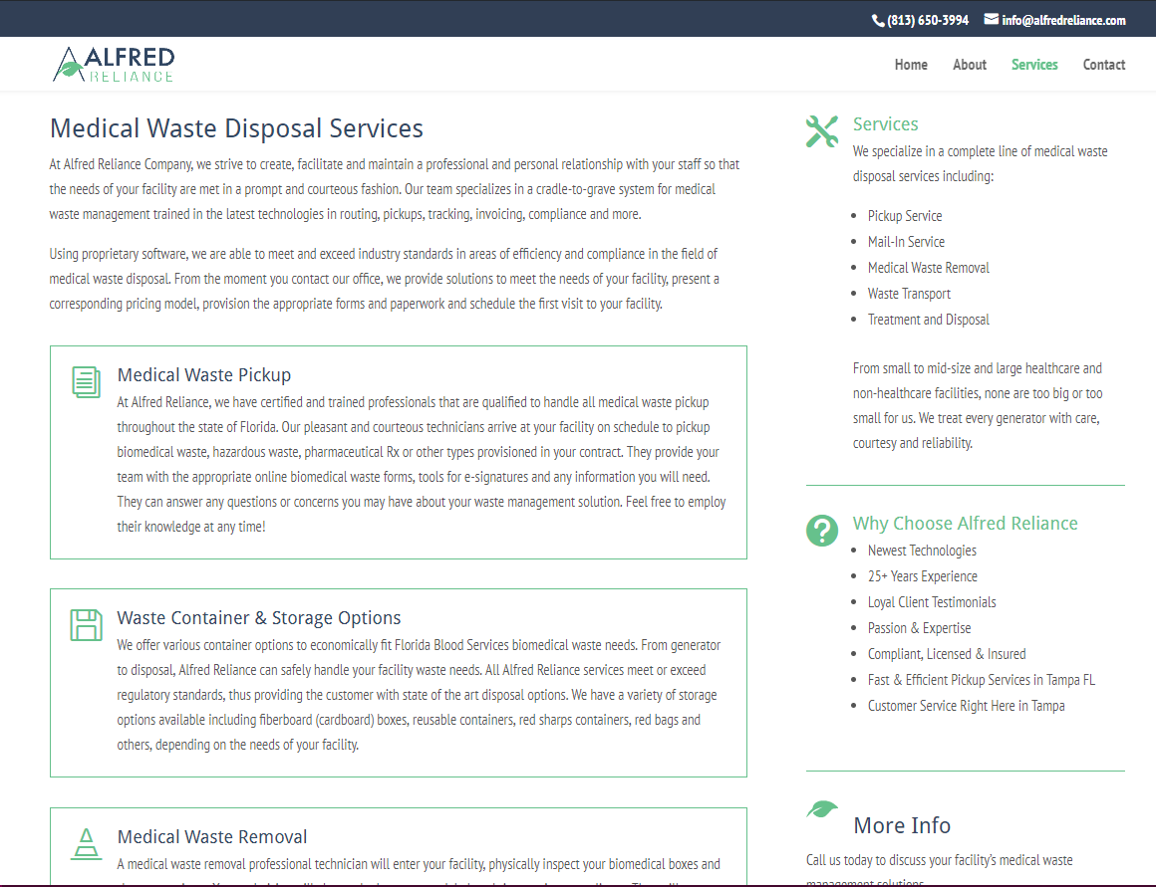Click the wrench tools icon beside Services

pos(822,131)
